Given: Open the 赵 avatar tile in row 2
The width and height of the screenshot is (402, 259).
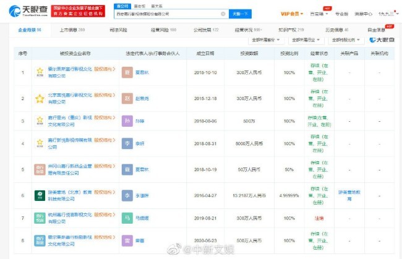Looking at the screenshot, I should tap(127, 98).
